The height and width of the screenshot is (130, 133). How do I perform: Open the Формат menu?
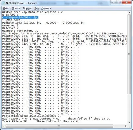27,8
